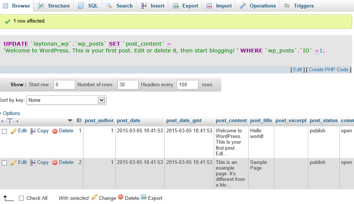Sort by the post_date_gmt column header
The height and width of the screenshot is (204, 354).
pyautogui.click(x=184, y=121)
